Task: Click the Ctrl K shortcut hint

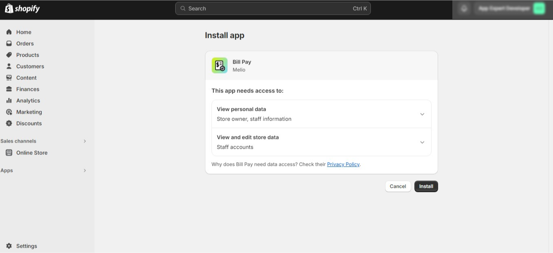Action: [x=360, y=8]
